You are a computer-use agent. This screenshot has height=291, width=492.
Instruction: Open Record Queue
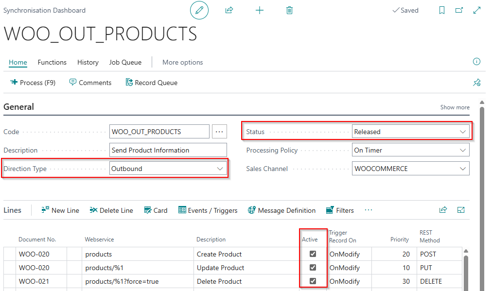[152, 83]
